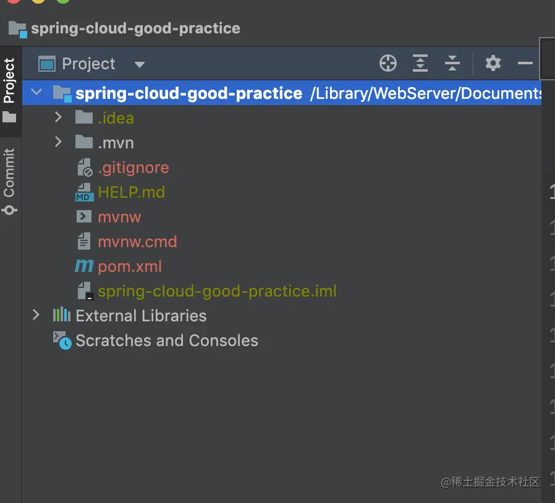Click the Collapse All icon in Project toolbar

tap(452, 63)
